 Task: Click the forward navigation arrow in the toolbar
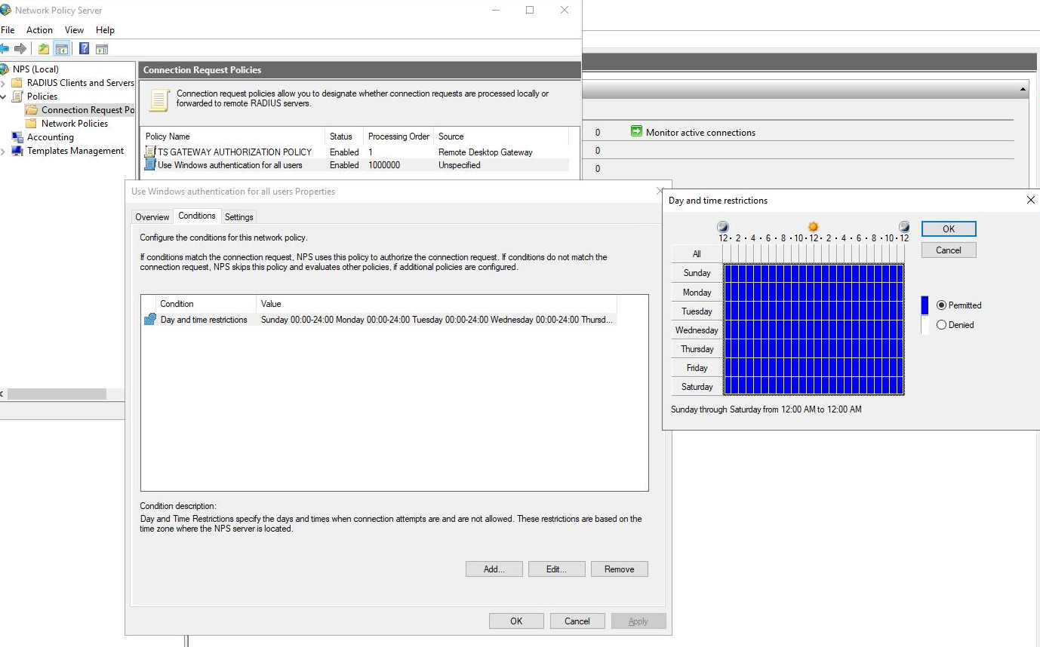23,48
